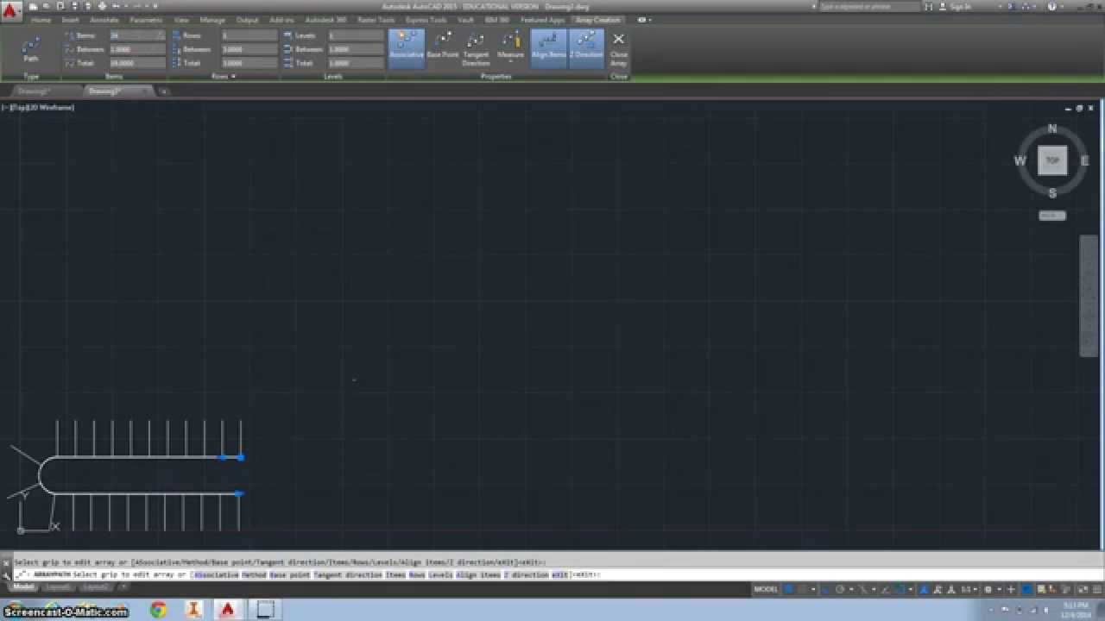This screenshot has height=621, width=1105.
Task: Open the Insert ribbon tab
Action: pyautogui.click(x=70, y=20)
